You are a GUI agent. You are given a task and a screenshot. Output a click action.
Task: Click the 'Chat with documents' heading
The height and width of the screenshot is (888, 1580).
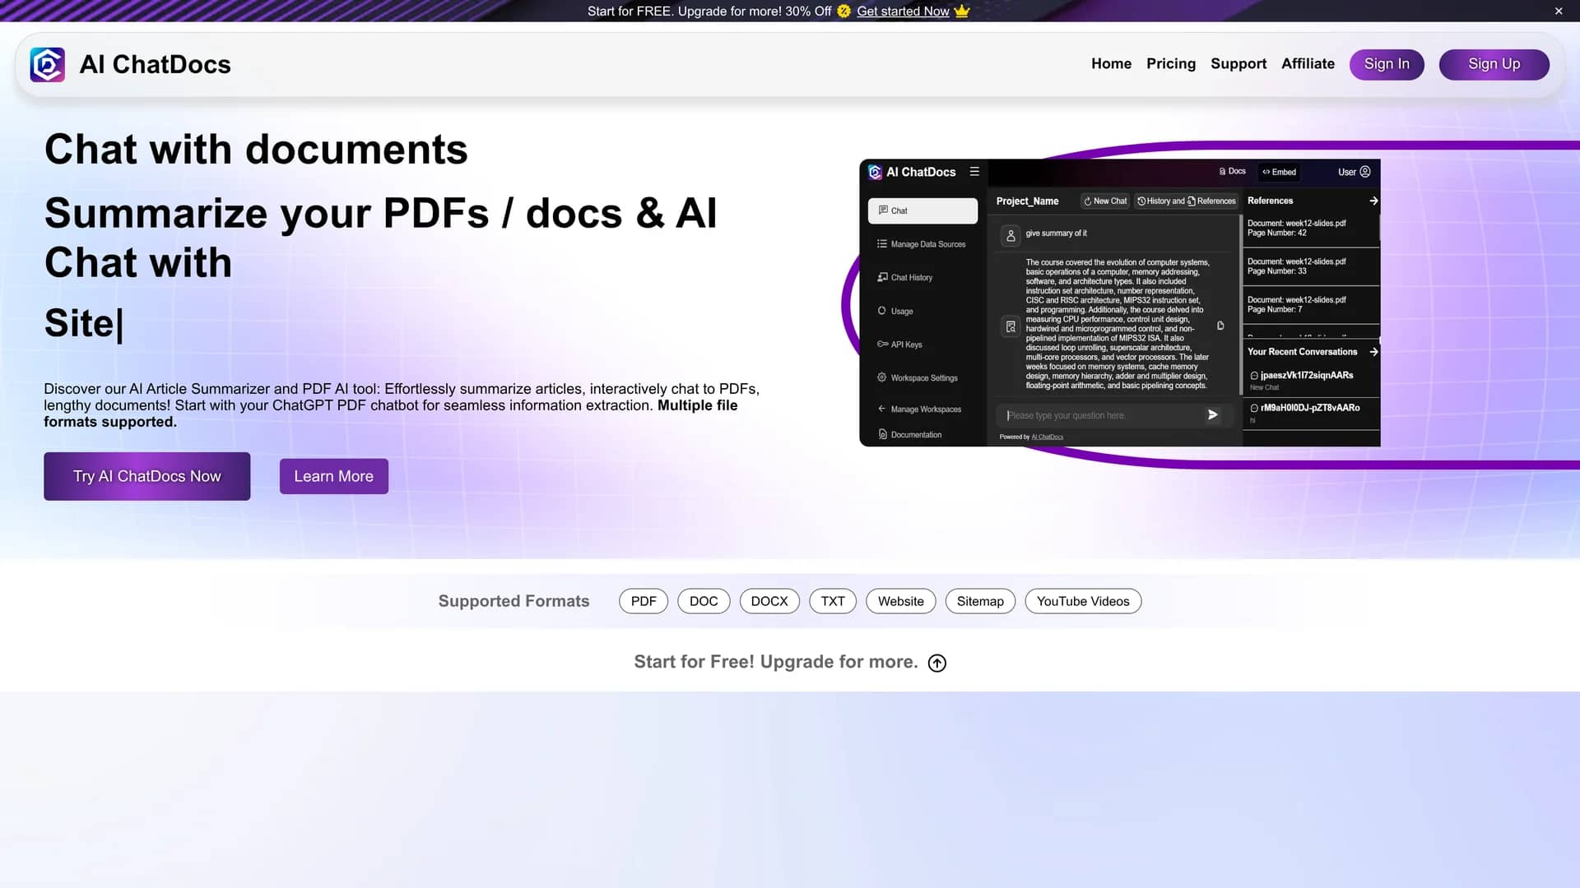pos(256,150)
